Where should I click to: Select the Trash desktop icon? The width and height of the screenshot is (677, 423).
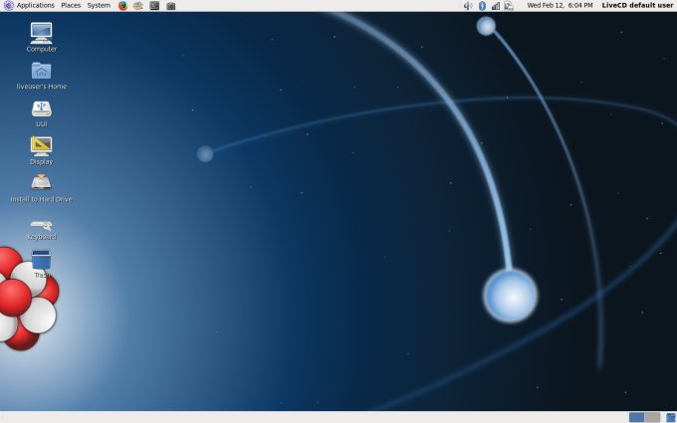coord(42,264)
